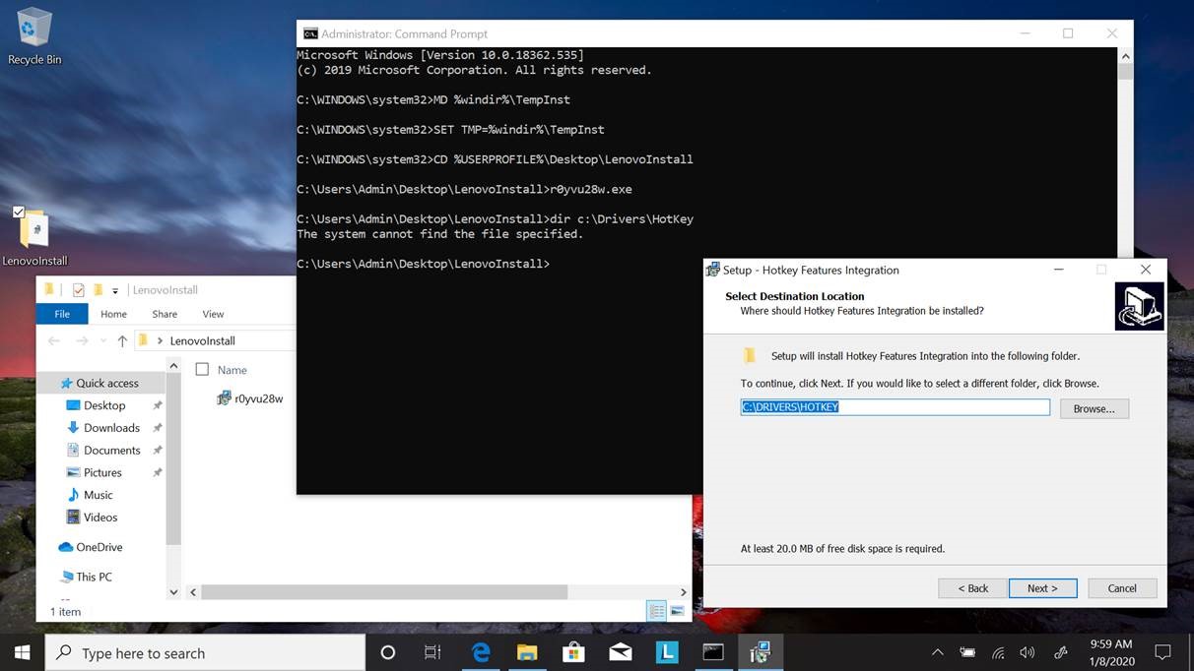Open the Mail app on taskbar
The width and height of the screenshot is (1194, 671).
pos(620,652)
